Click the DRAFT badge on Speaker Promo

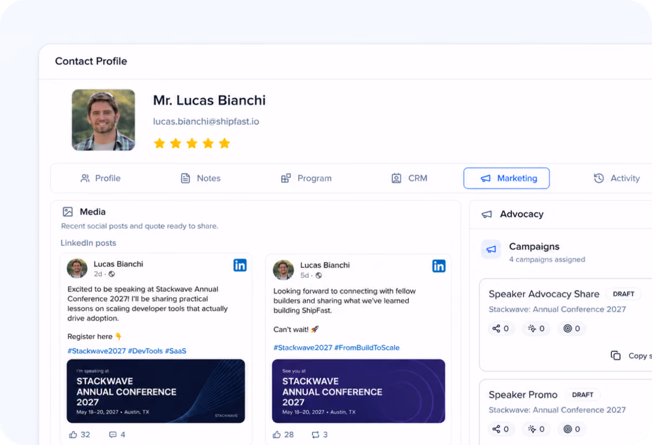click(583, 395)
